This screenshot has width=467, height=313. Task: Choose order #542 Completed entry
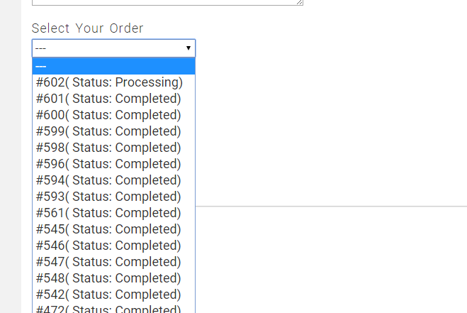coord(108,295)
